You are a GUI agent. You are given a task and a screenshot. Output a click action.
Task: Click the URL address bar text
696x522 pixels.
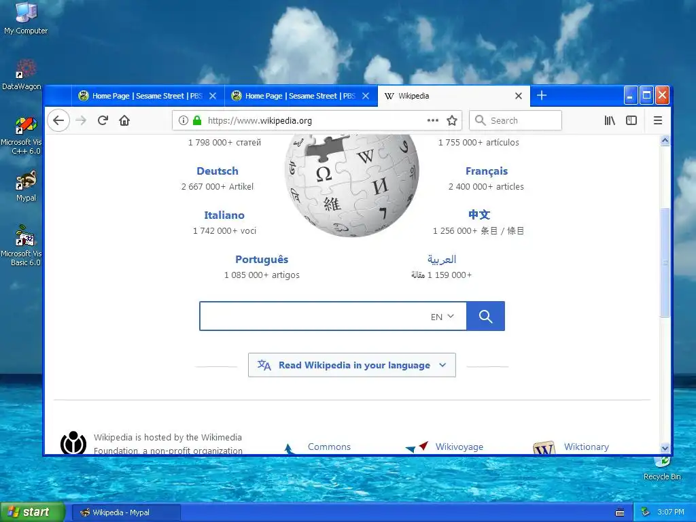tap(260, 120)
